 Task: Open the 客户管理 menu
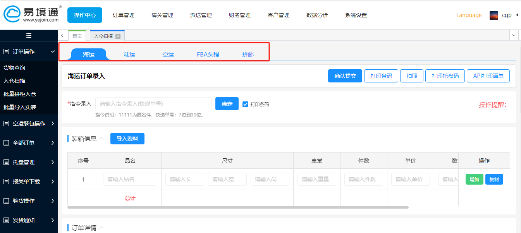(278, 15)
